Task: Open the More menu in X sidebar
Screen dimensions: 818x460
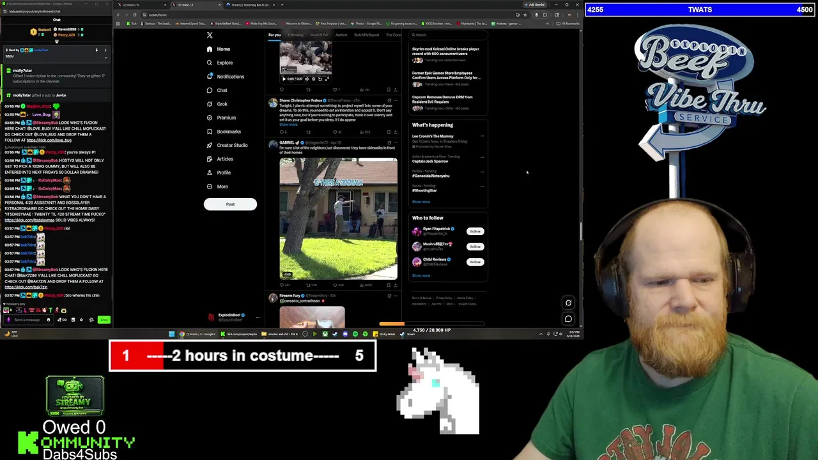Action: click(217, 187)
